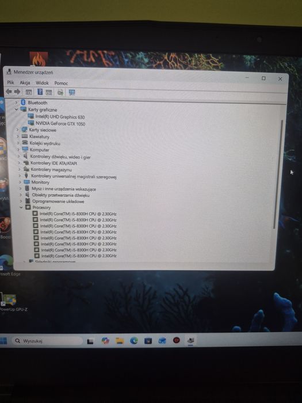Open Microsoft Edge from the taskbar
This screenshot has height=403, width=302.
coord(134,341)
